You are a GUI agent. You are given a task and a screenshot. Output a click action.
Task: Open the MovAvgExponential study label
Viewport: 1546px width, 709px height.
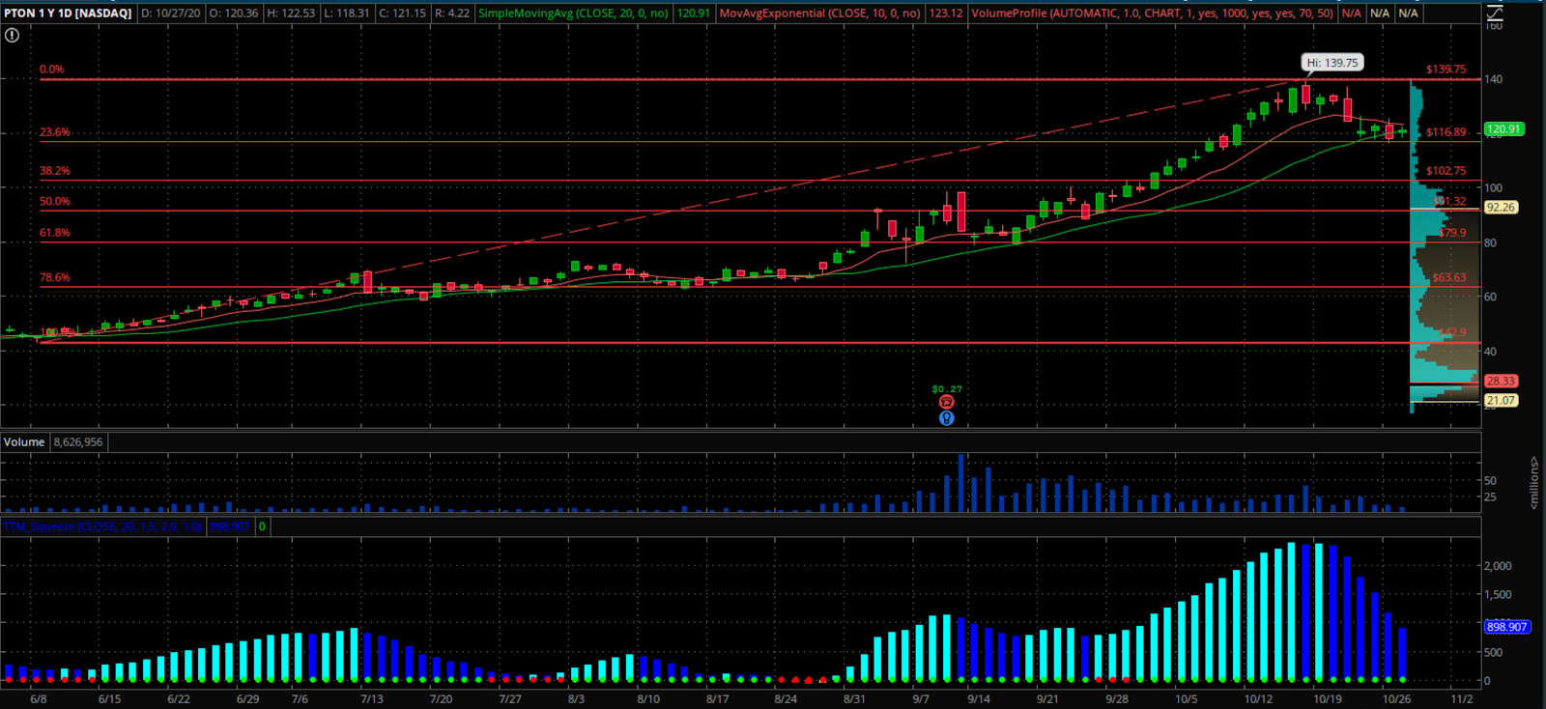pyautogui.click(x=819, y=14)
